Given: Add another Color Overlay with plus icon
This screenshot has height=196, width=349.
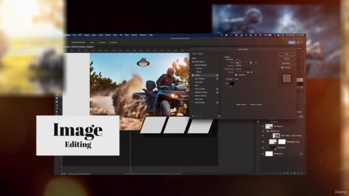Looking at the screenshot, I should click(217, 89).
